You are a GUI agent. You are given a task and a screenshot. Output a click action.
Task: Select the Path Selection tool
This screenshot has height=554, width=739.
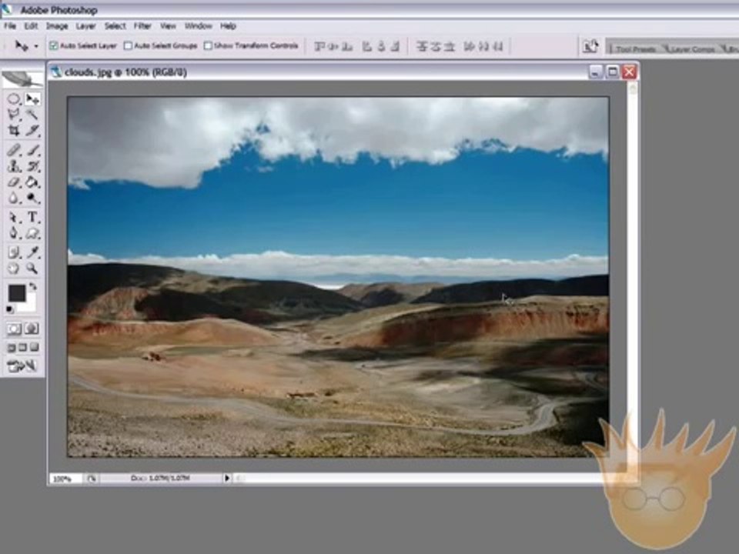pyautogui.click(x=14, y=217)
